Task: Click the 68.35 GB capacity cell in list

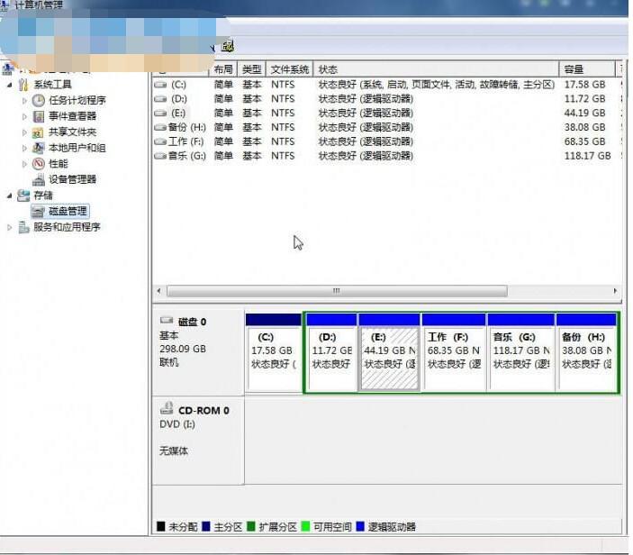Action: click(x=585, y=141)
